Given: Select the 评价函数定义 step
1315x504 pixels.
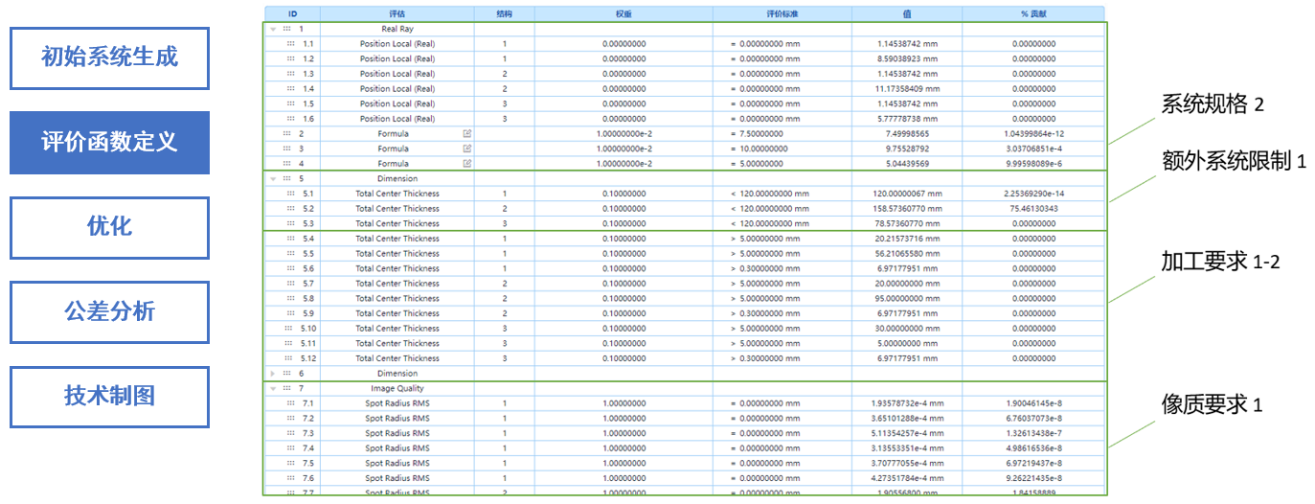Looking at the screenshot, I should (109, 143).
